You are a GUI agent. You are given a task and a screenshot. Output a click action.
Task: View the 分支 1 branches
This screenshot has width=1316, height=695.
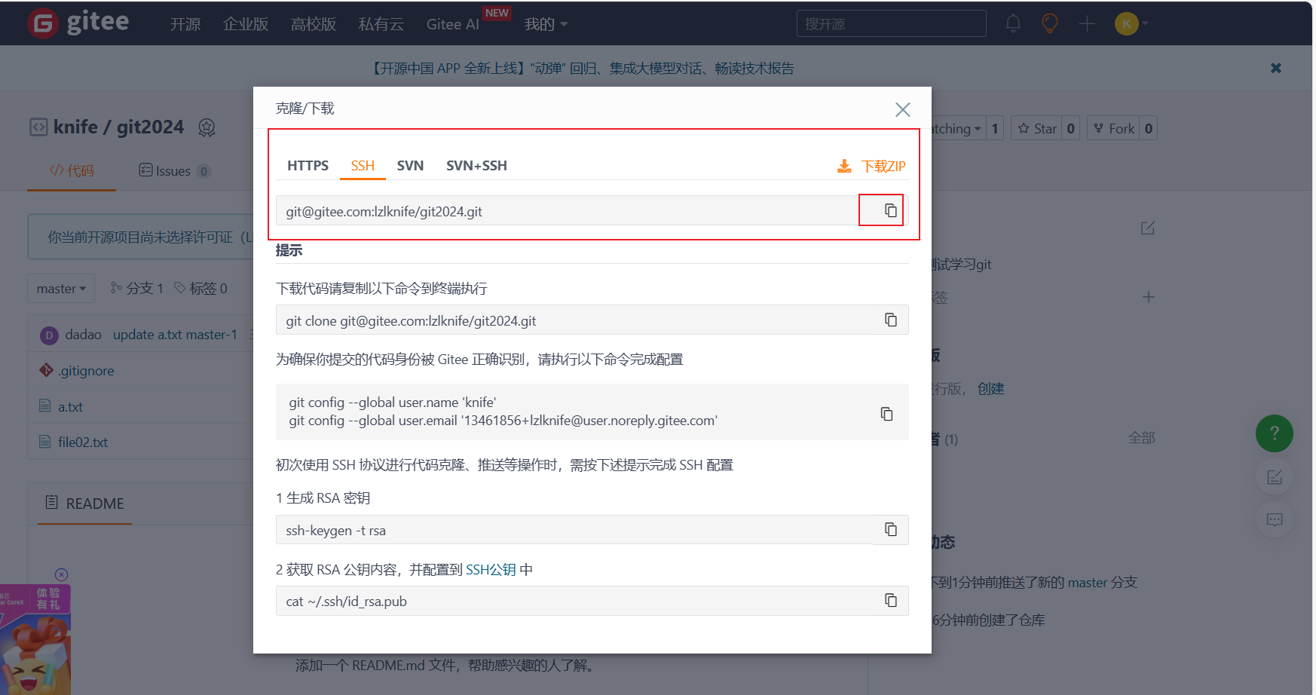pos(136,288)
